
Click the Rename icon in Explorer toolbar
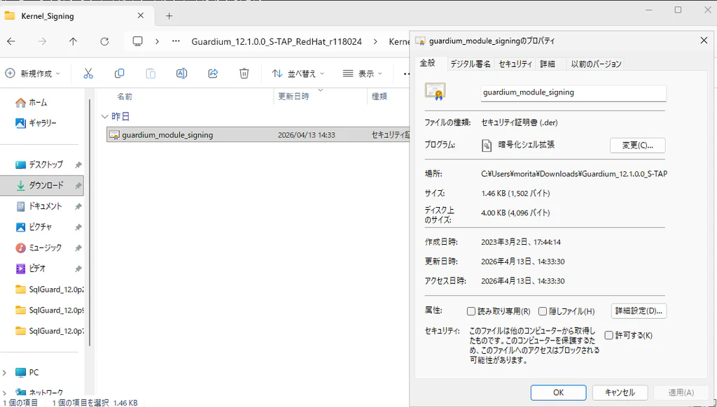181,73
